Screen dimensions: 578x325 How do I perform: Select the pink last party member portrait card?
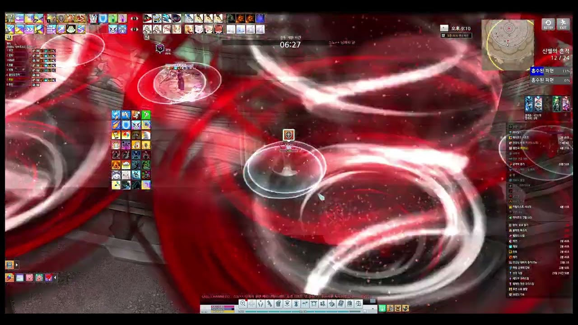[x=566, y=104]
